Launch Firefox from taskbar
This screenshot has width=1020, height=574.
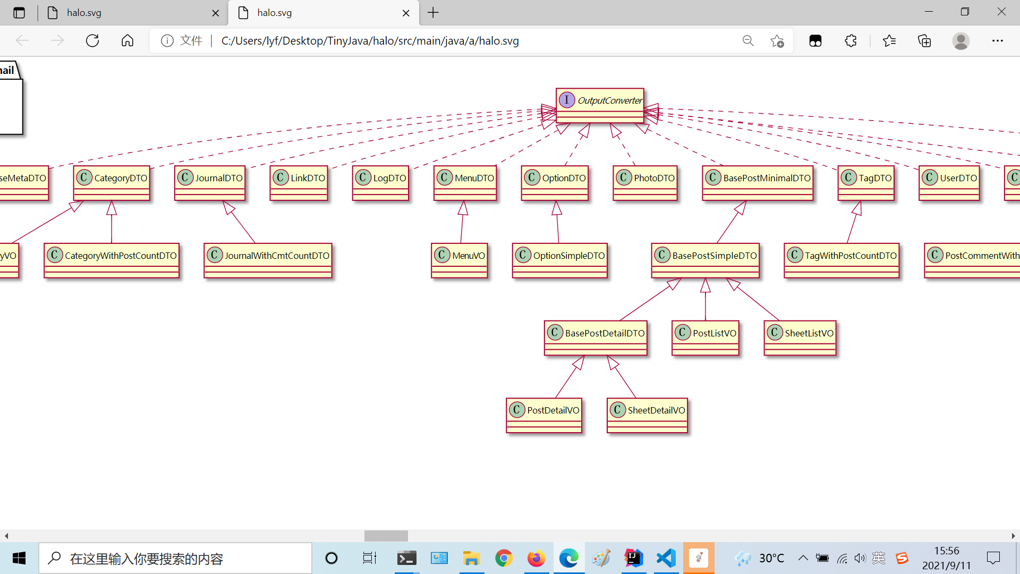[x=536, y=558]
